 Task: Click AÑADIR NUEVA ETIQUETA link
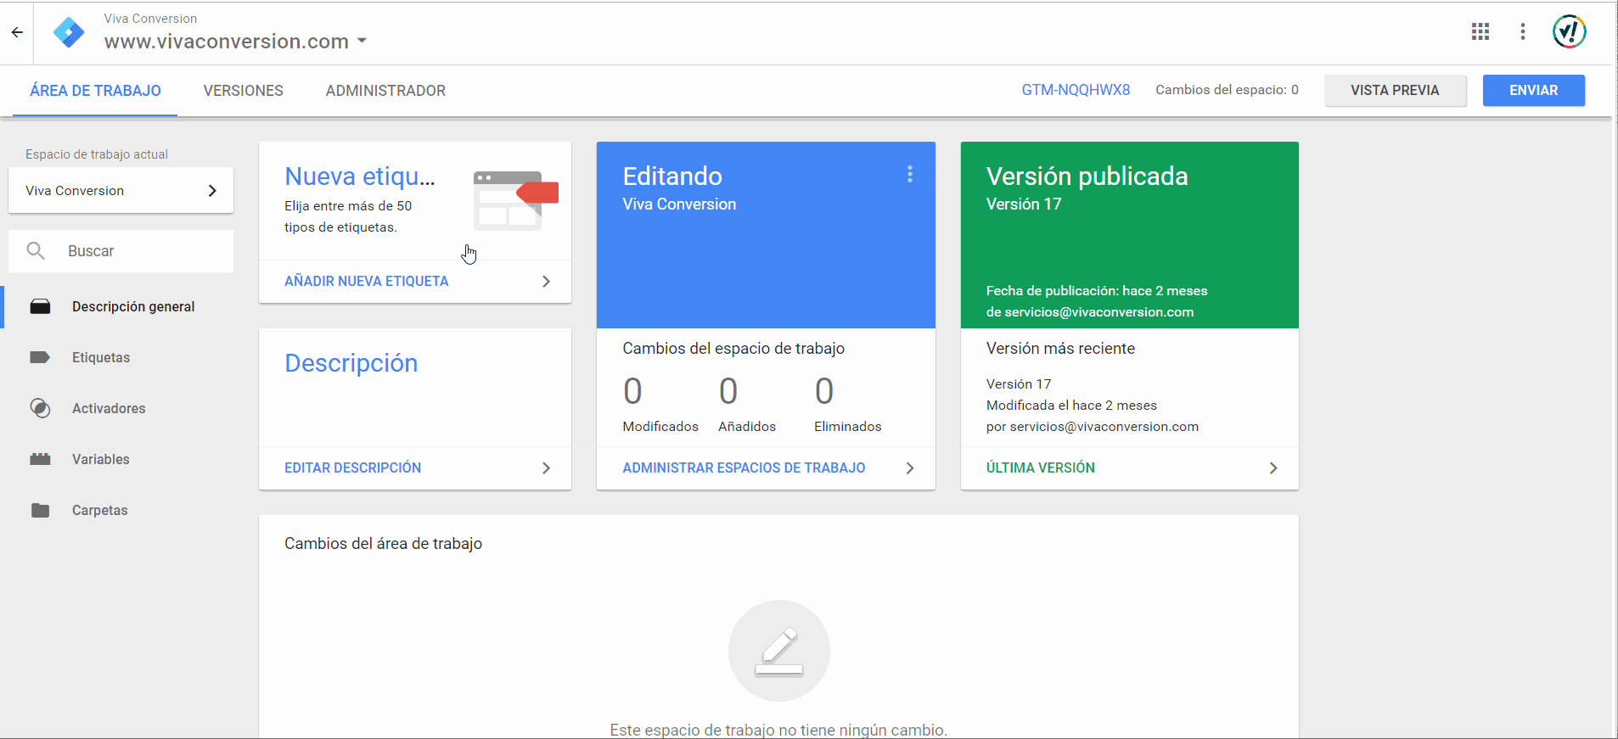click(x=366, y=281)
